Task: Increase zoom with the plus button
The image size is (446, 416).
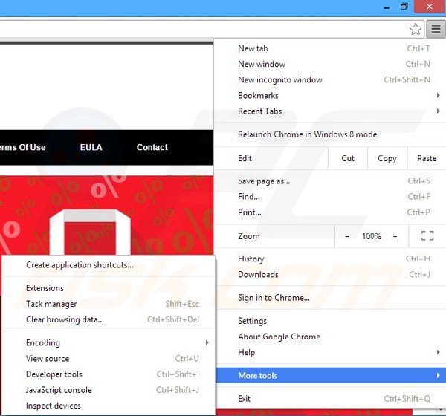Action: click(395, 236)
